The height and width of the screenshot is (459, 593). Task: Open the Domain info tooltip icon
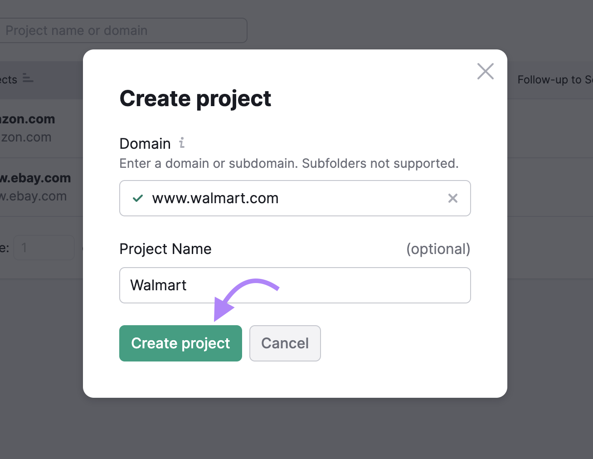tap(182, 142)
